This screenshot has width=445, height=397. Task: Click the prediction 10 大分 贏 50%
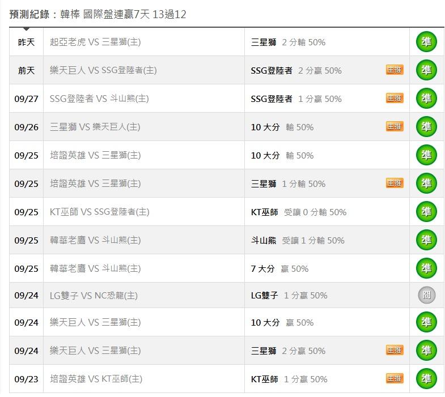[x=282, y=322]
